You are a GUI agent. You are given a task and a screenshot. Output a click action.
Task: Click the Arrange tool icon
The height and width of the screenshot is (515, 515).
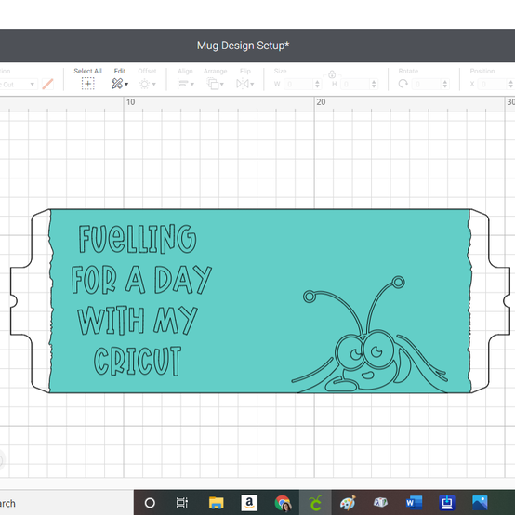point(213,84)
